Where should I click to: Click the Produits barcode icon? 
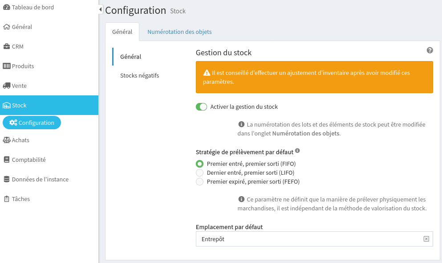pyautogui.click(x=7, y=66)
